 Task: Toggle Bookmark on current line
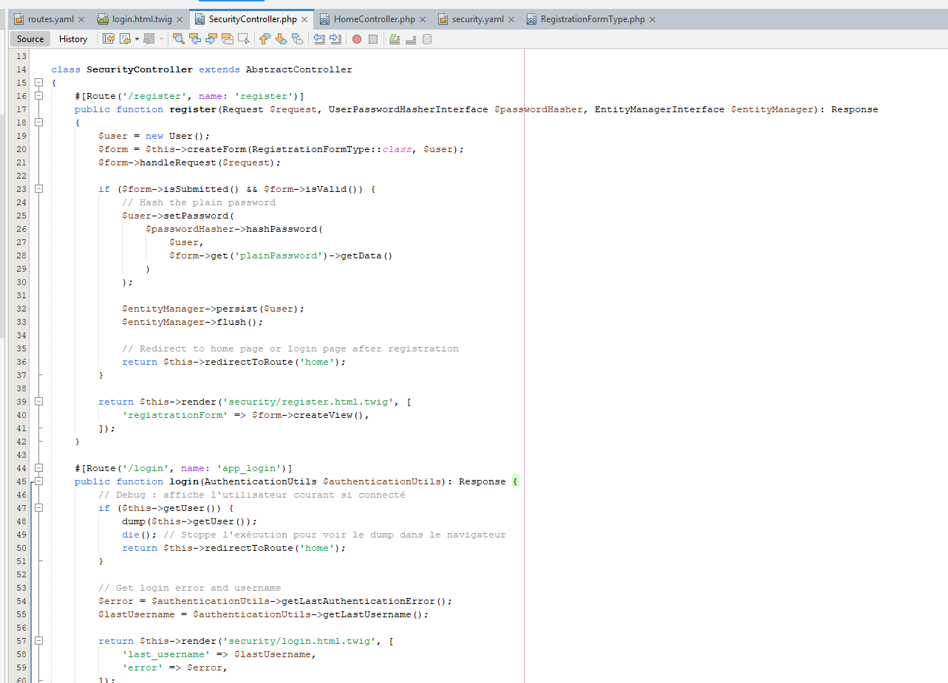(x=297, y=39)
